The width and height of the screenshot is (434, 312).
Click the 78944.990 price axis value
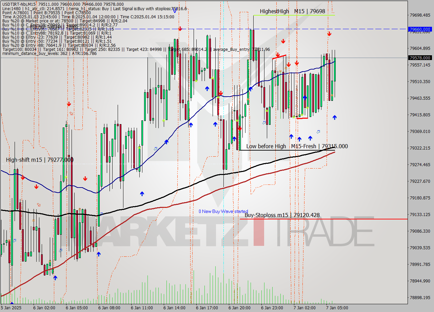click(420, 281)
